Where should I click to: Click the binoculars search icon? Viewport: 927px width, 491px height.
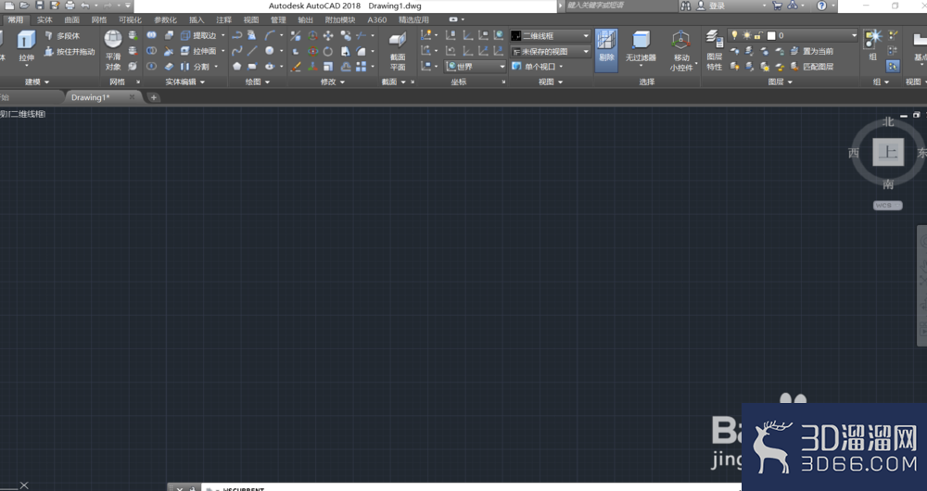pyautogui.click(x=686, y=6)
